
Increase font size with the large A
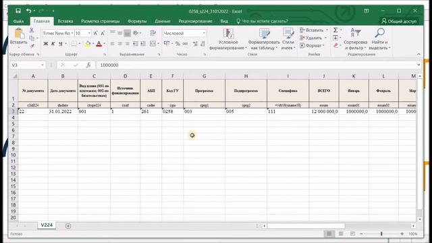pyautogui.click(x=96, y=33)
